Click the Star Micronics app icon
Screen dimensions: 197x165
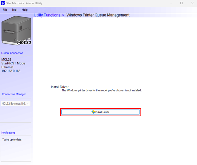[x=3, y=3]
